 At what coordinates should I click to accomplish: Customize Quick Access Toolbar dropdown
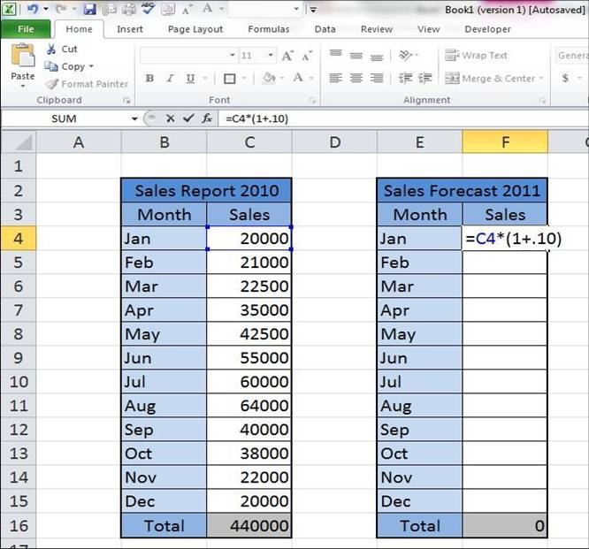[x=313, y=10]
